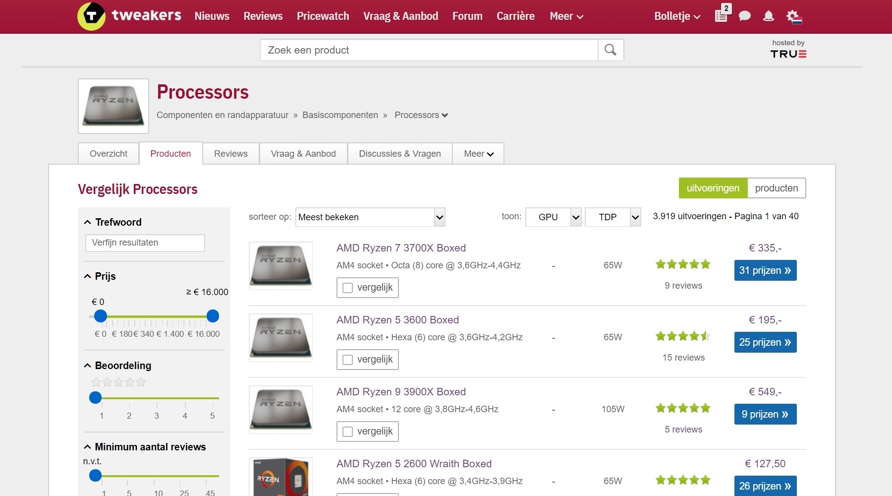Open the messages chat bubble icon

pyautogui.click(x=744, y=16)
